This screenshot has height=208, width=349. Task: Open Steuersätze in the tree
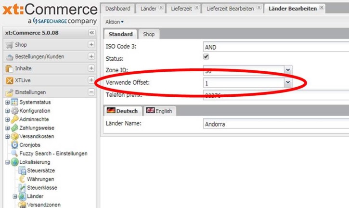coord(41,170)
